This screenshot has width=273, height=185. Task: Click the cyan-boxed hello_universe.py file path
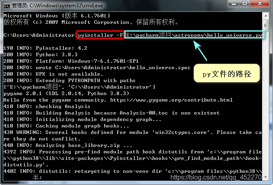click(194, 35)
